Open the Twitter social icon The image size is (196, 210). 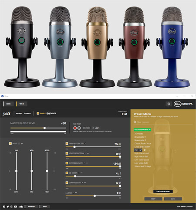coord(8,207)
